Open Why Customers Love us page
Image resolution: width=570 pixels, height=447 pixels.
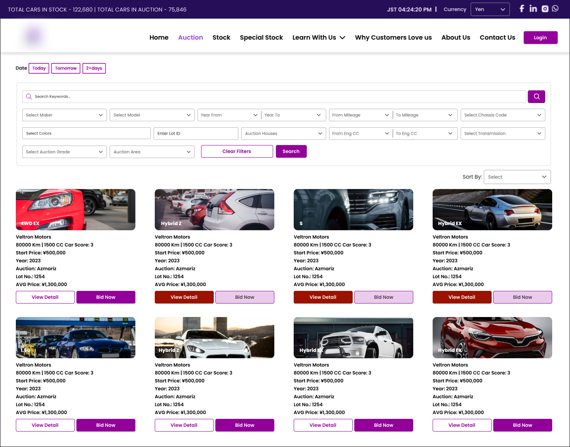[x=393, y=37]
